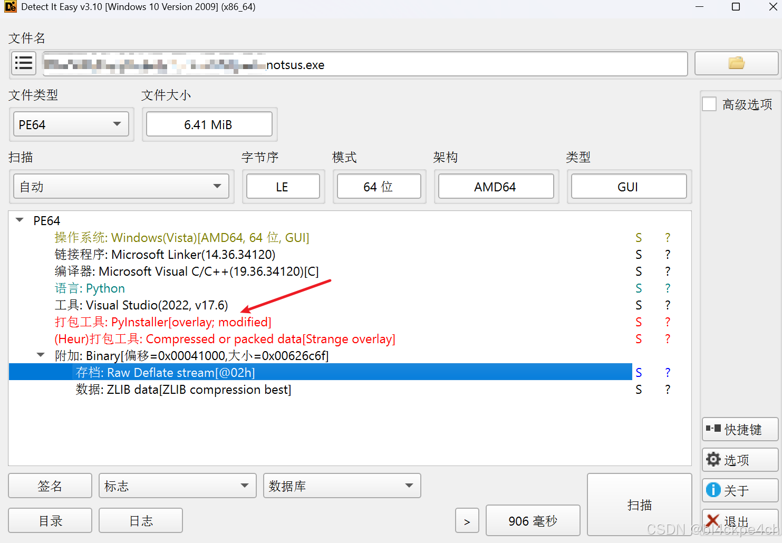
Task: Open 选项 options with gear icon
Action: [740, 460]
